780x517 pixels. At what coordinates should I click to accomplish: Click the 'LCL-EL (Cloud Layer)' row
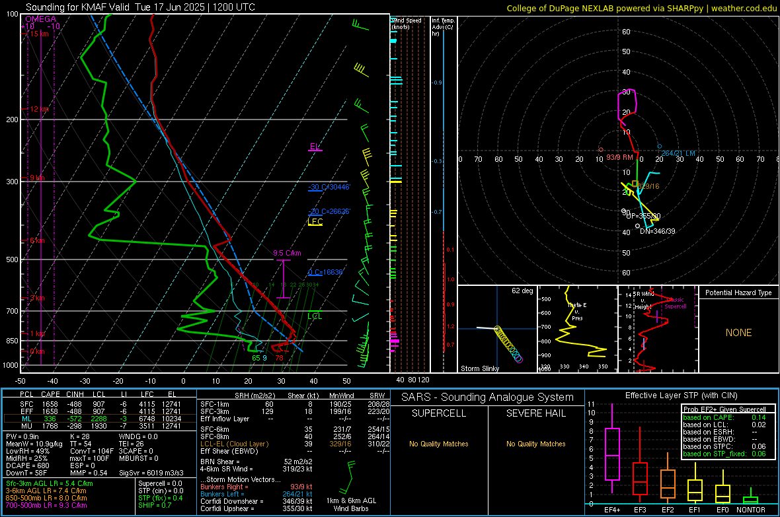[x=295, y=444]
